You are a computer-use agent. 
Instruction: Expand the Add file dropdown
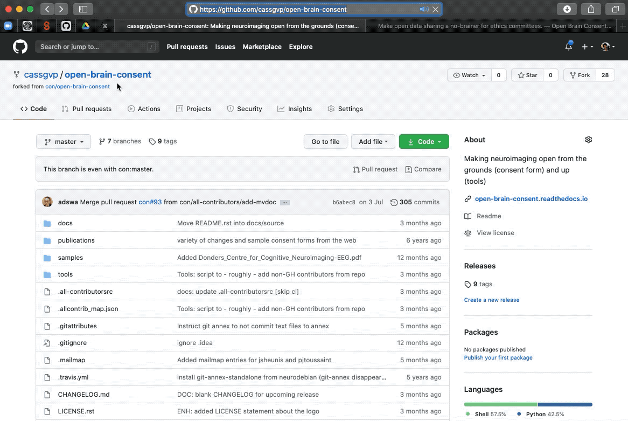[373, 141]
